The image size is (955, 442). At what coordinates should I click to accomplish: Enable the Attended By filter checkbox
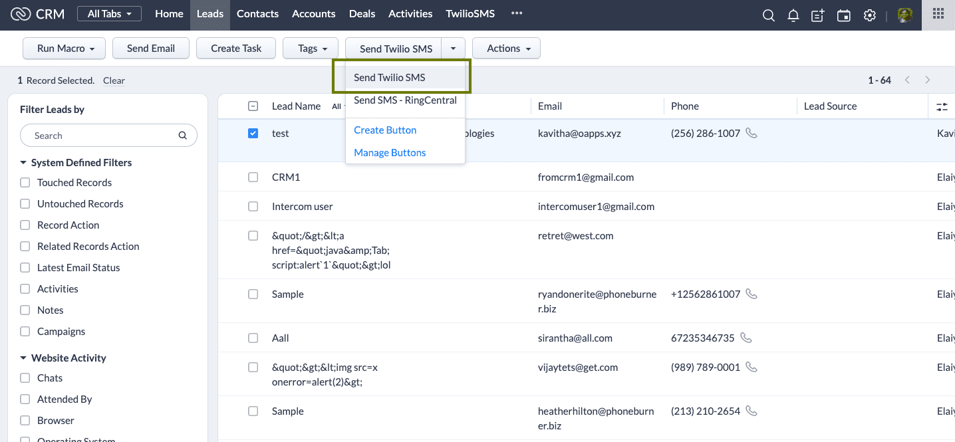(x=25, y=399)
